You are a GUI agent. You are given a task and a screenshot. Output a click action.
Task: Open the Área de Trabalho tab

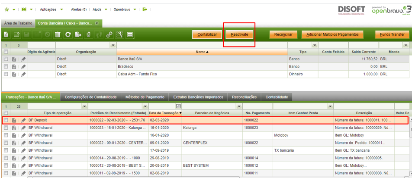pyautogui.click(x=17, y=23)
